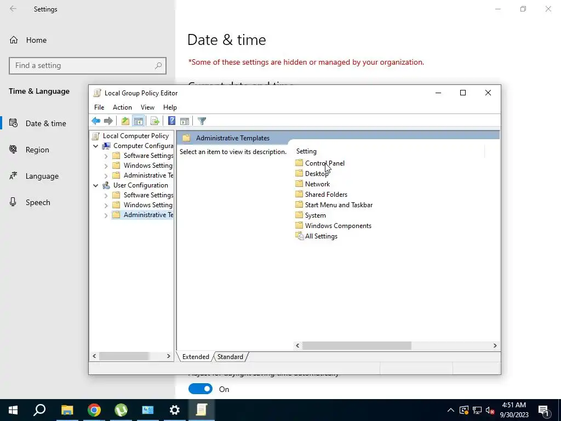Click the Up one level folder icon

pyautogui.click(x=125, y=121)
